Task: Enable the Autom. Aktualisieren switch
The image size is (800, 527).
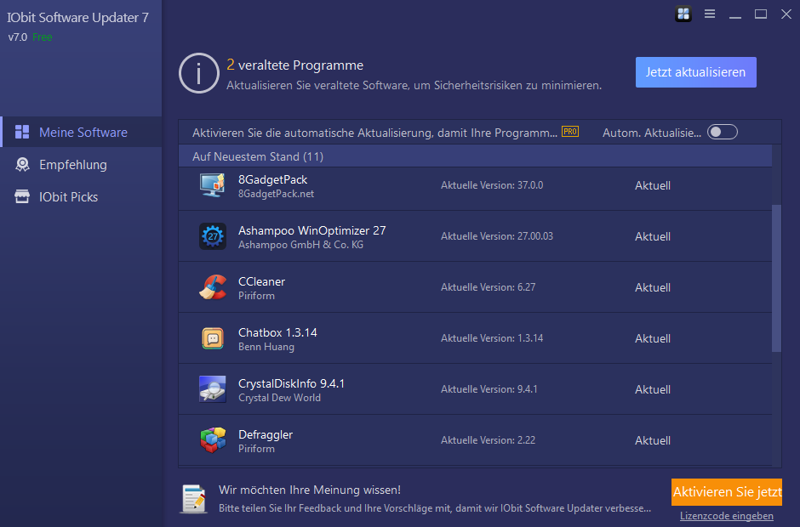Action: coord(722,132)
